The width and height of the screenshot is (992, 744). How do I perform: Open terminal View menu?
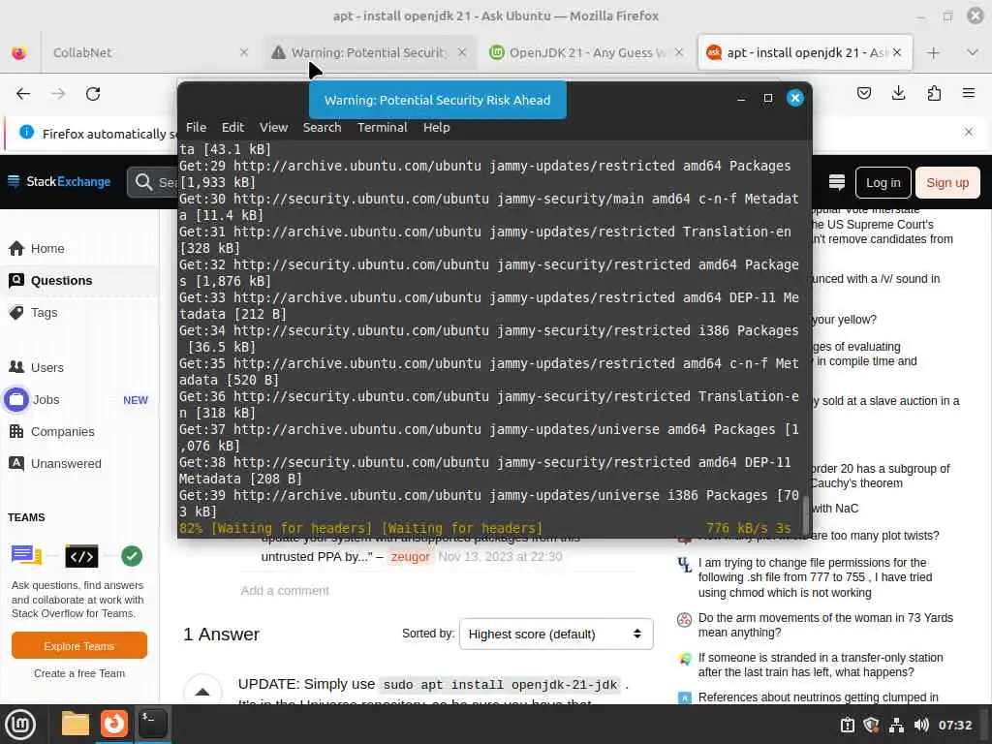(x=273, y=127)
